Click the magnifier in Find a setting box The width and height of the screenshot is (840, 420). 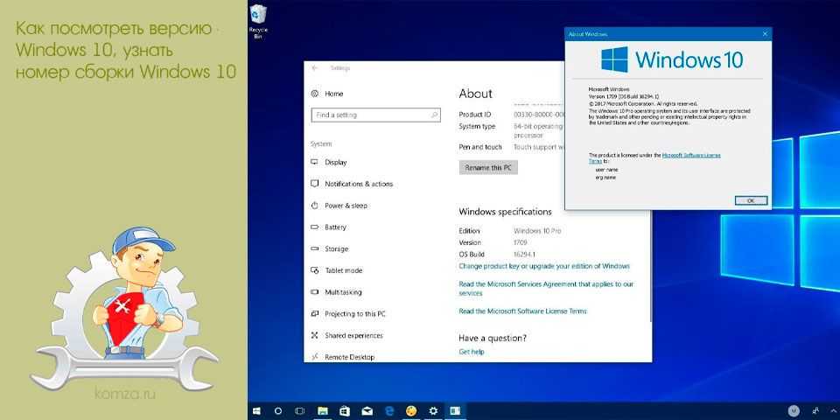434,115
